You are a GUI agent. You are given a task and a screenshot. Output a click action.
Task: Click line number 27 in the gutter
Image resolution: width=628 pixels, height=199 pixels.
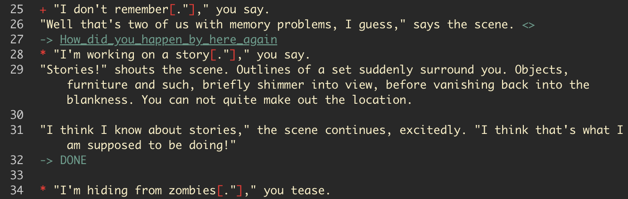point(17,40)
